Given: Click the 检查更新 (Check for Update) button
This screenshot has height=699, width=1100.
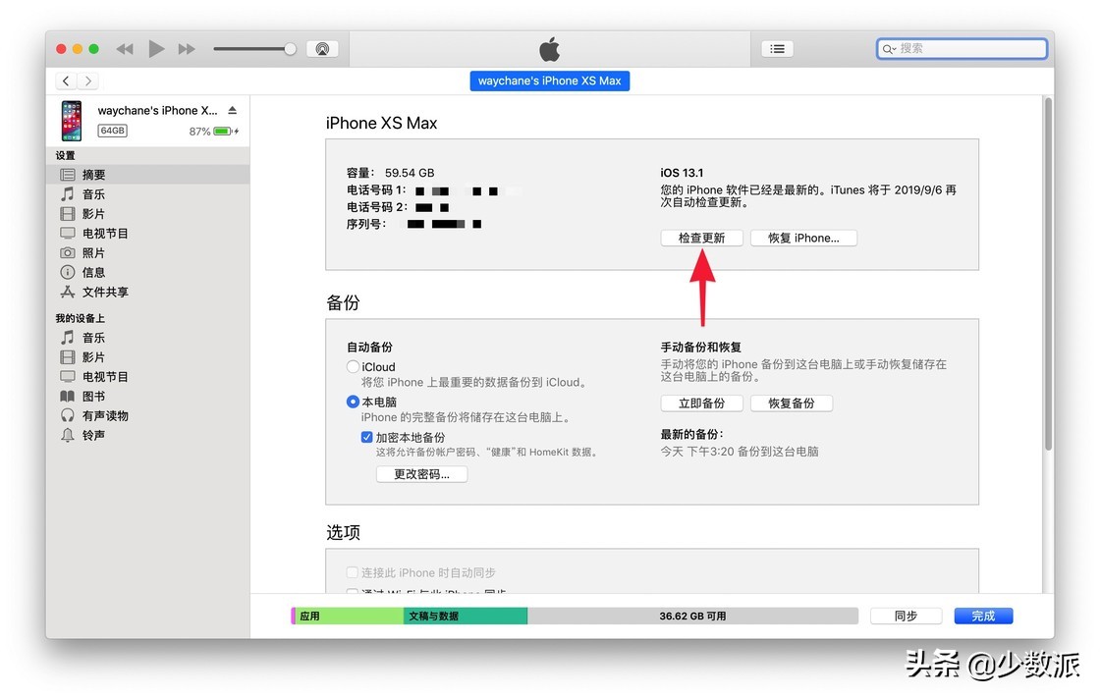Looking at the screenshot, I should coord(701,237).
